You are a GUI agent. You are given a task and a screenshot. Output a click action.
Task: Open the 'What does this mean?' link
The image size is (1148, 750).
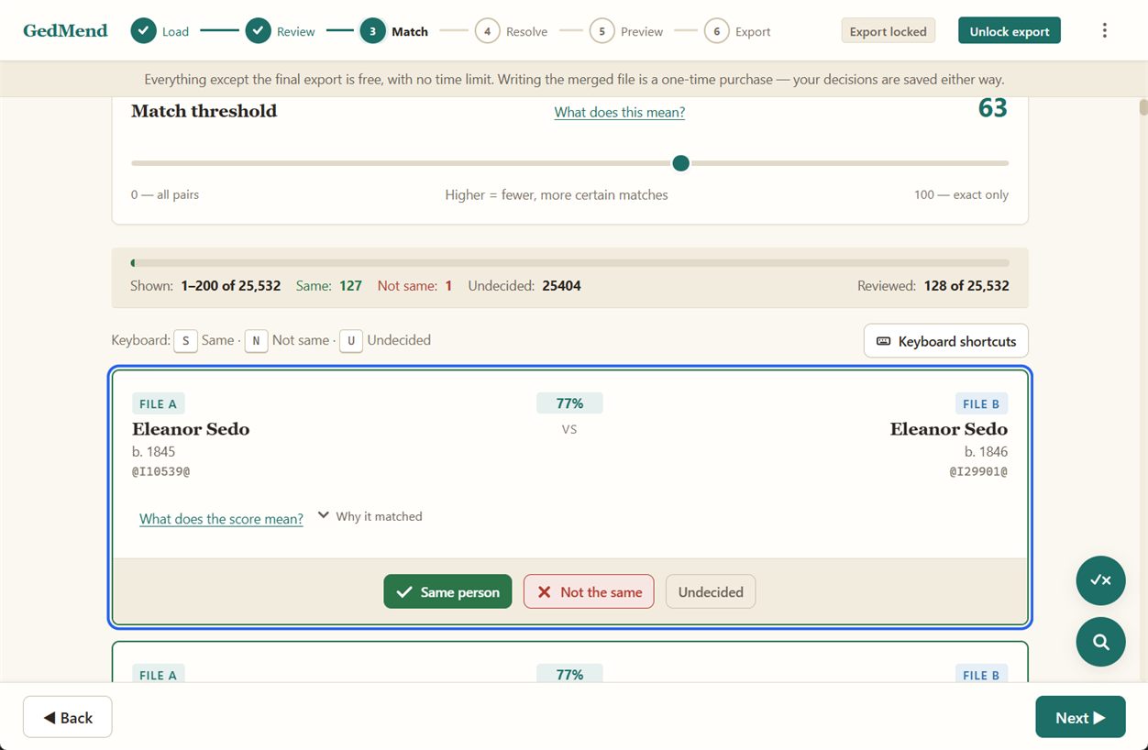click(620, 112)
